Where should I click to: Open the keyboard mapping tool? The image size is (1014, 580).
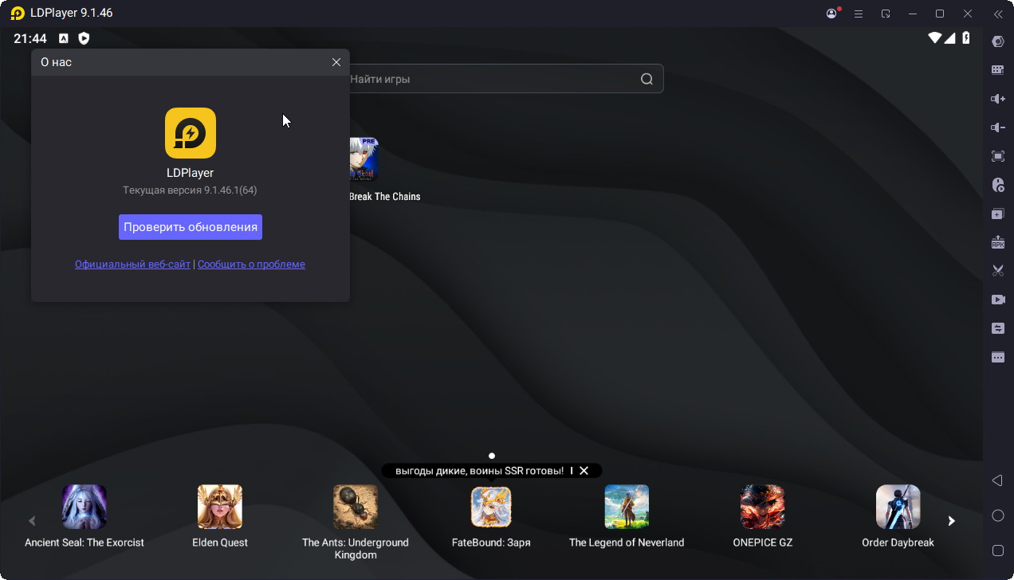pos(997,70)
